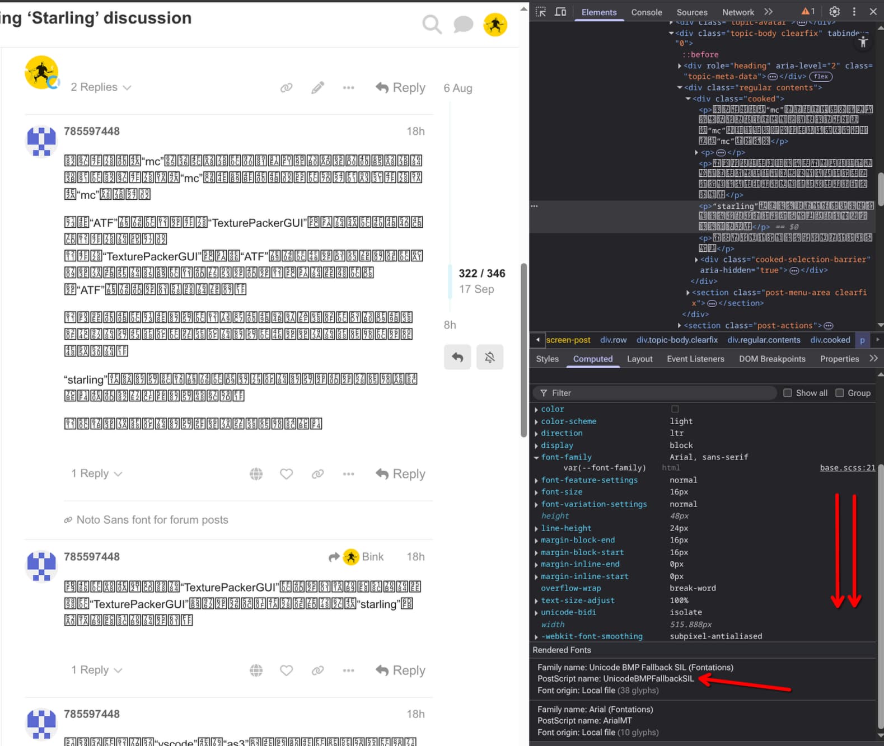Image resolution: width=884 pixels, height=746 pixels.
Task: Expand the line-height computed property
Action: pyautogui.click(x=536, y=528)
